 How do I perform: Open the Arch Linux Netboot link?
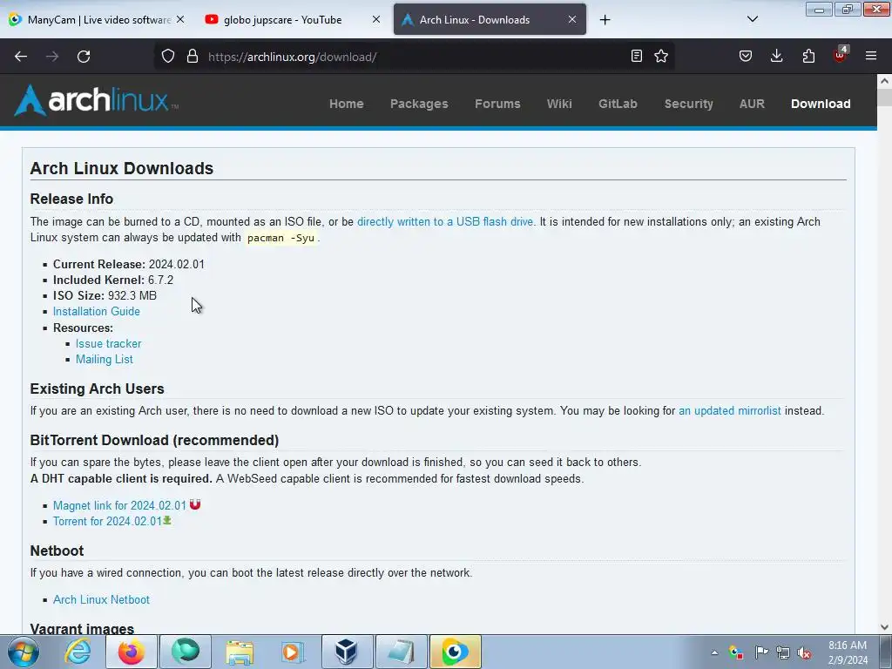101,599
